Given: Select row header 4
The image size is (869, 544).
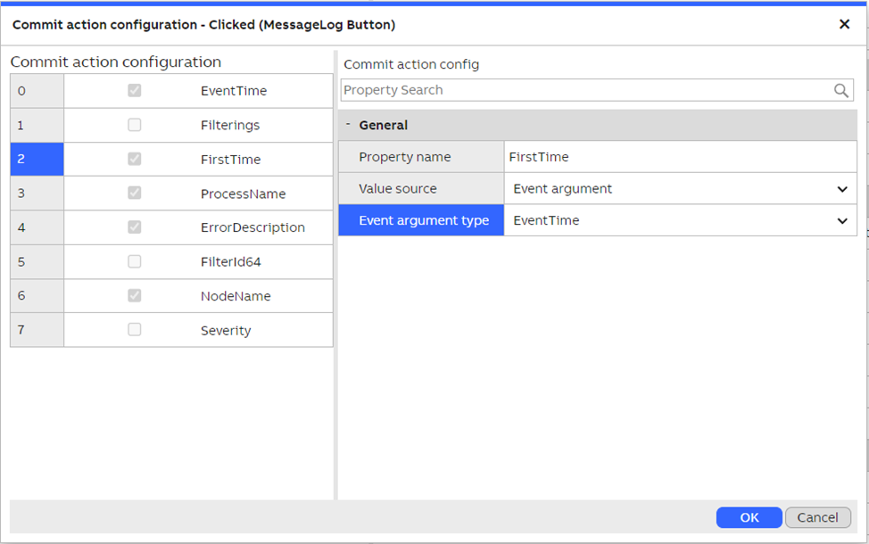Looking at the screenshot, I should pyautogui.click(x=37, y=227).
